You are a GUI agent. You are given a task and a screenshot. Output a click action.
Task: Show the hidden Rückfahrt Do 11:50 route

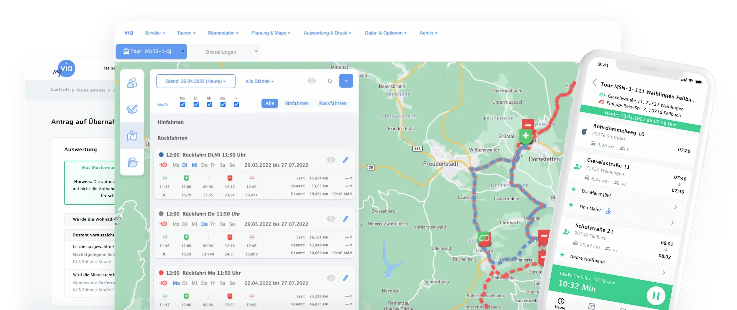pyautogui.click(x=331, y=219)
